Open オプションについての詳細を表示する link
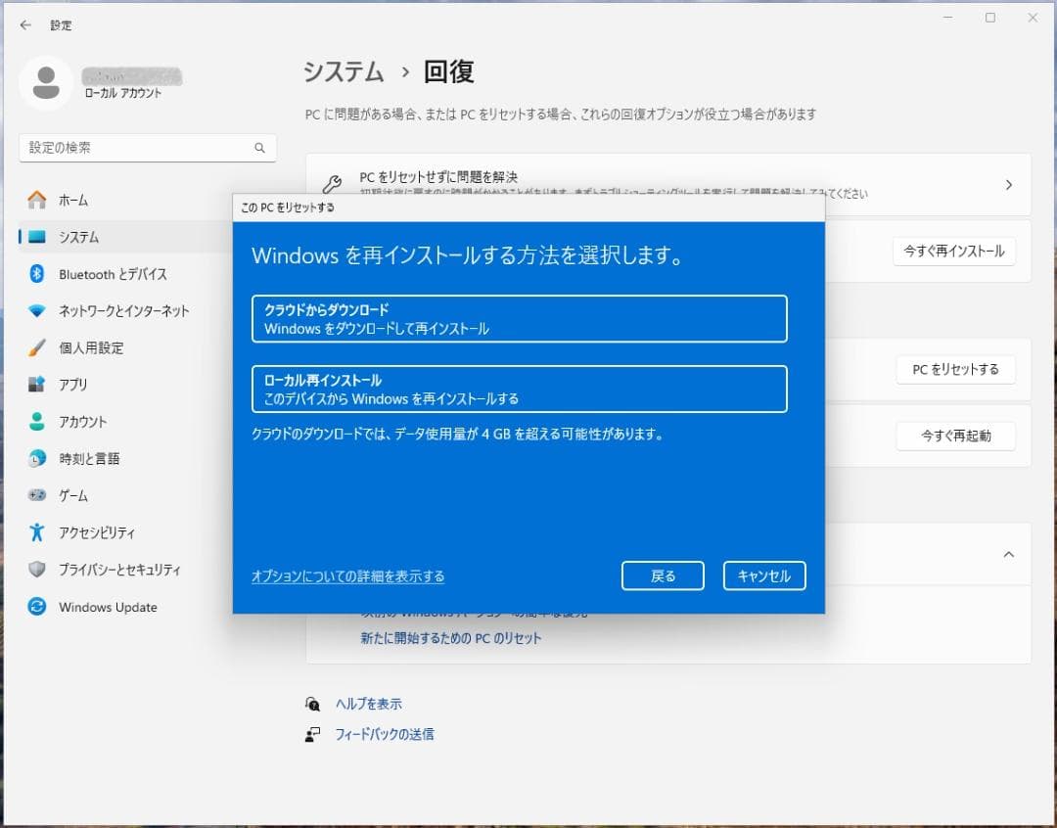The image size is (1057, 828). pos(348,577)
